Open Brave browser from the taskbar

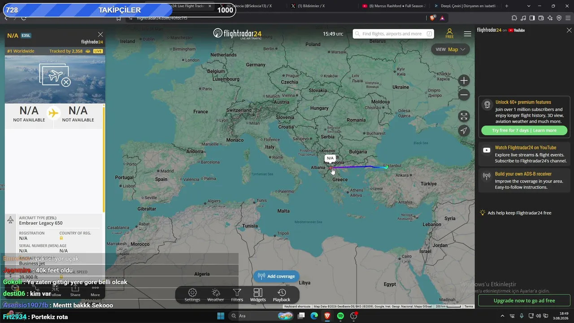click(x=327, y=316)
